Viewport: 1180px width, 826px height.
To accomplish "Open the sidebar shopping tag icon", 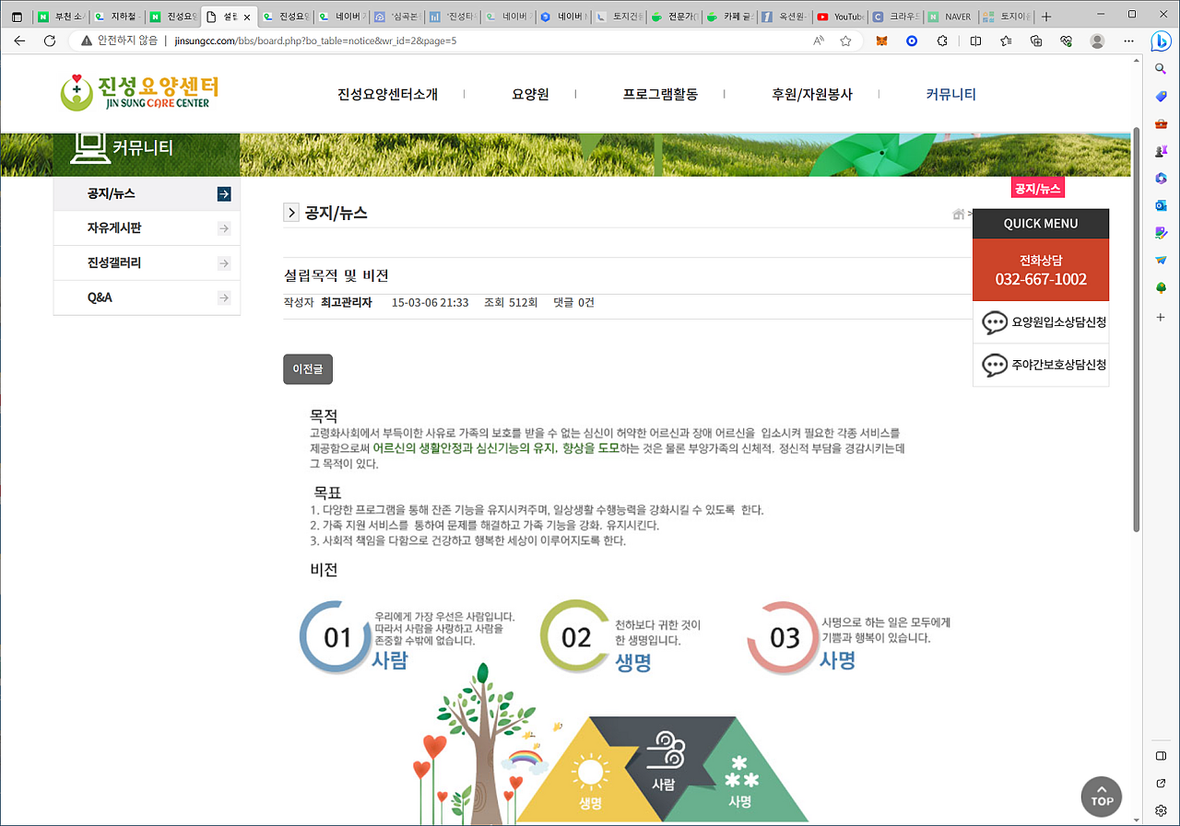I will click(x=1162, y=97).
